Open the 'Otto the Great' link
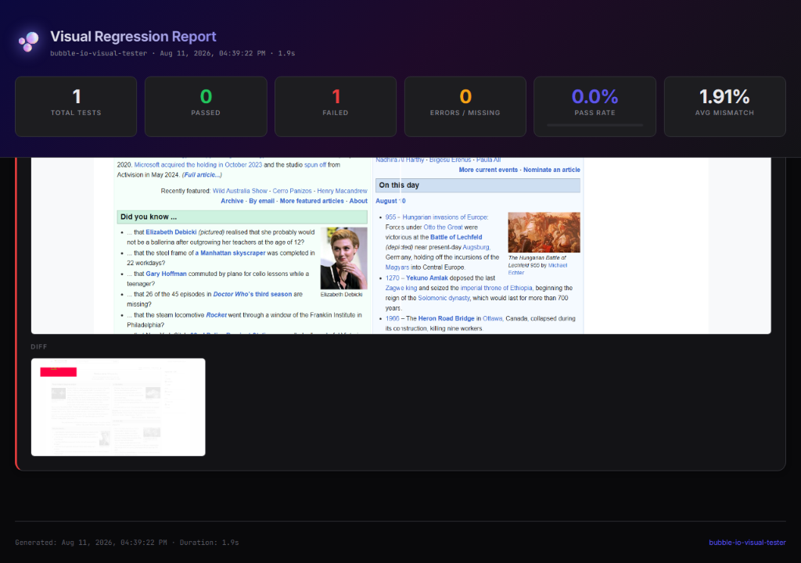Screen dimensions: 801x563 click(x=443, y=228)
